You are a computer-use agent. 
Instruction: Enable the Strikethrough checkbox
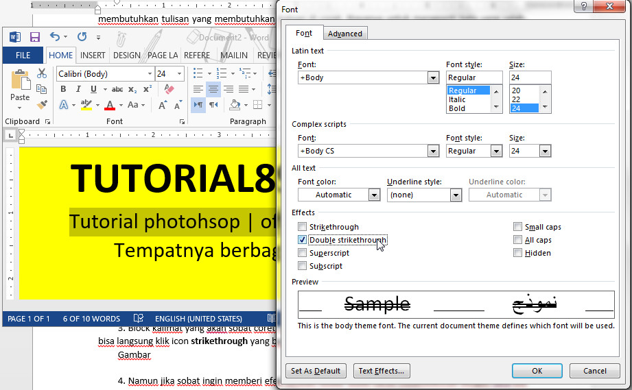[x=303, y=227]
